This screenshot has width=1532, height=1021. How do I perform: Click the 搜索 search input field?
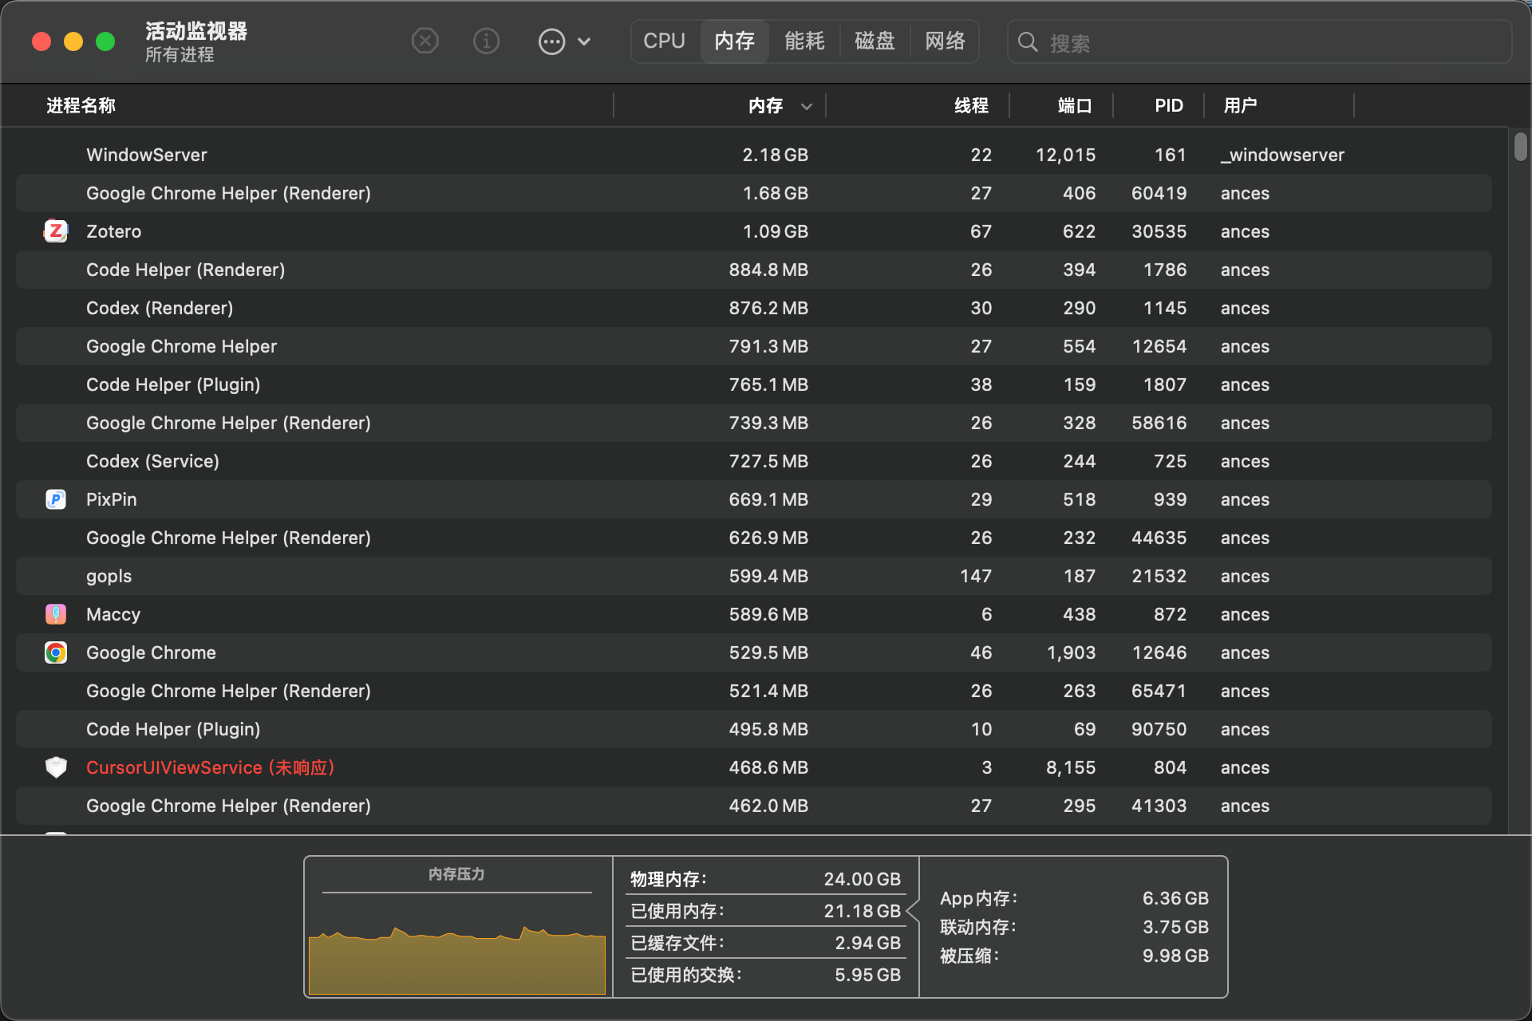tap(1259, 42)
